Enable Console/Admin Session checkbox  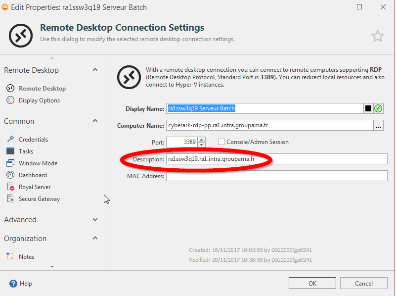tap(221, 142)
